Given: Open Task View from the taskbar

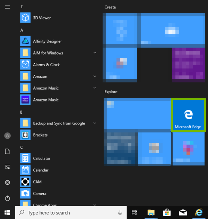Looking at the screenshot, I should (135, 212).
